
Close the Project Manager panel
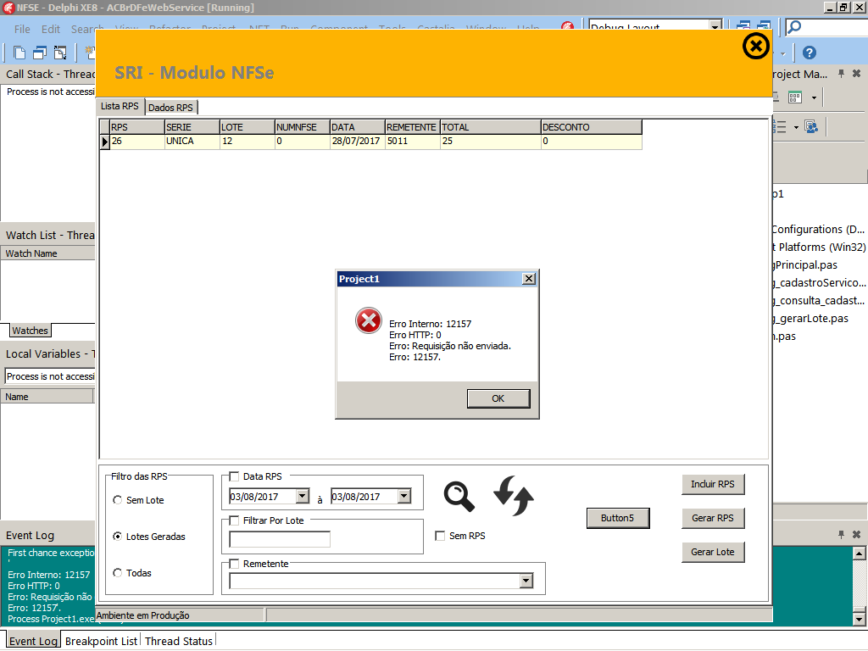856,74
